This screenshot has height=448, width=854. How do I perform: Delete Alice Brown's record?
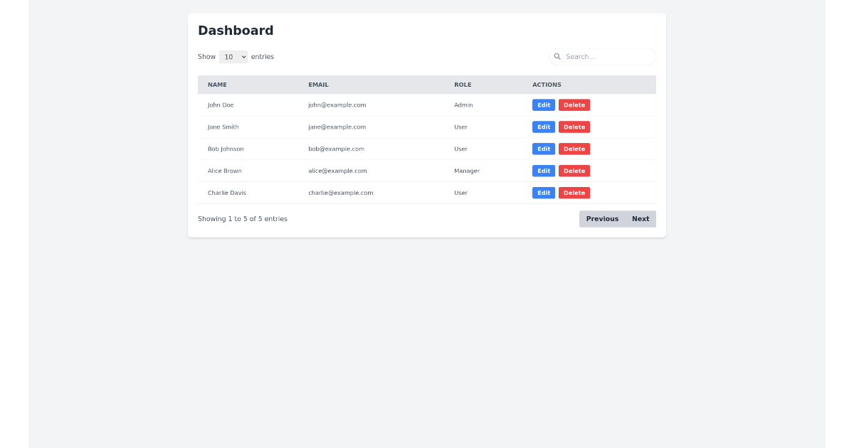[x=574, y=171]
